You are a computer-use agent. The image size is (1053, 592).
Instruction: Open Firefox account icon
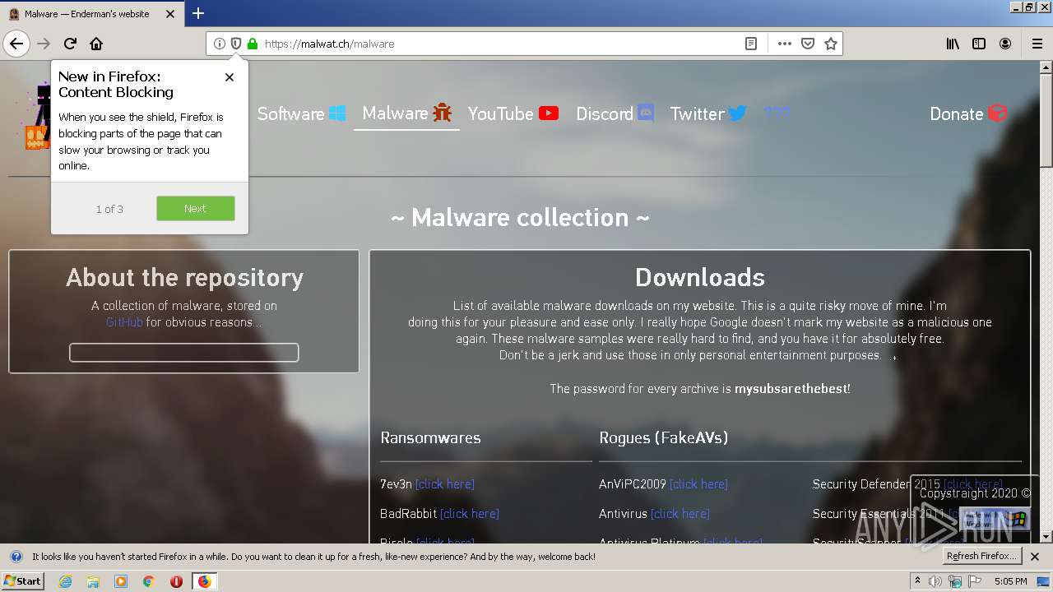click(1005, 44)
